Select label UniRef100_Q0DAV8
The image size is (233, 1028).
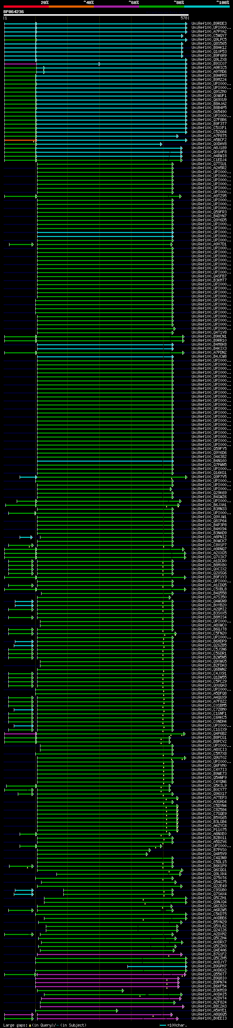tap(209, 144)
